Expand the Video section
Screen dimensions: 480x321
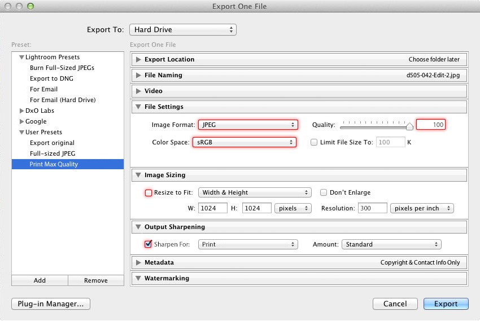tap(138, 91)
